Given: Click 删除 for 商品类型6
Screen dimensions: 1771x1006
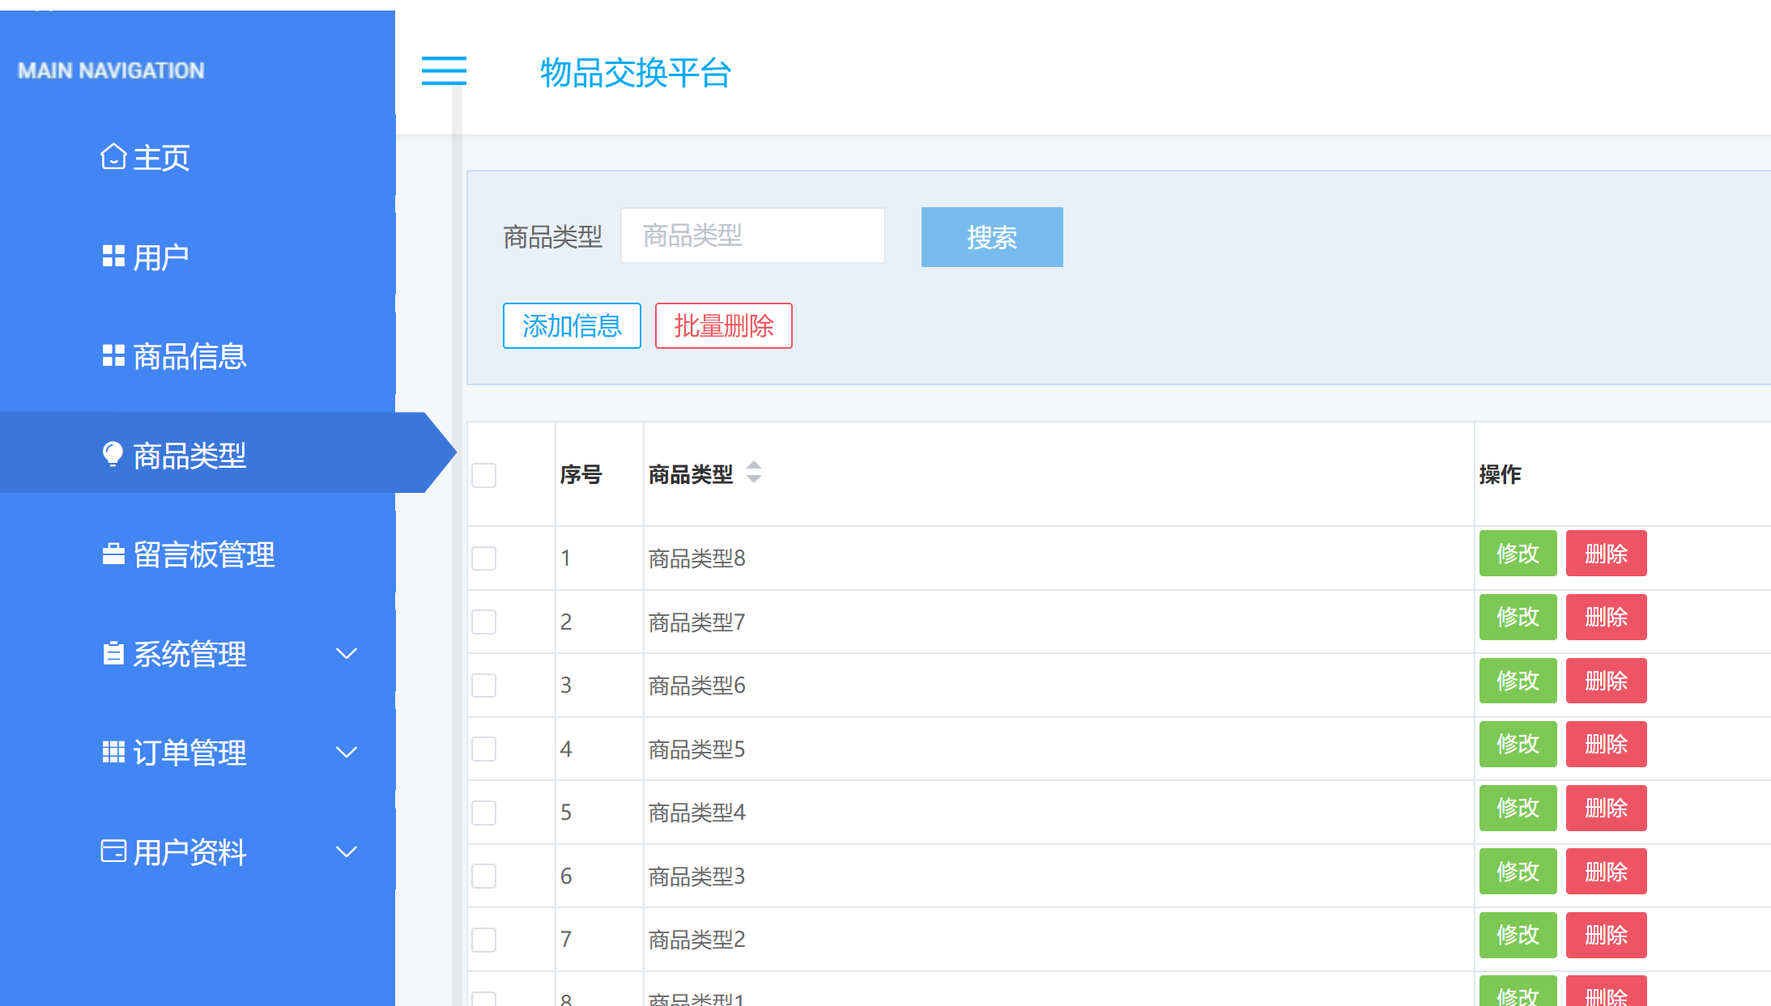Looking at the screenshot, I should 1607,681.
